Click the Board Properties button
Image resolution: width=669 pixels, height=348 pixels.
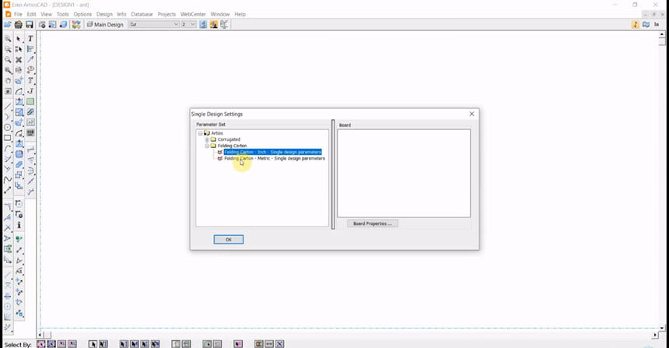click(372, 223)
